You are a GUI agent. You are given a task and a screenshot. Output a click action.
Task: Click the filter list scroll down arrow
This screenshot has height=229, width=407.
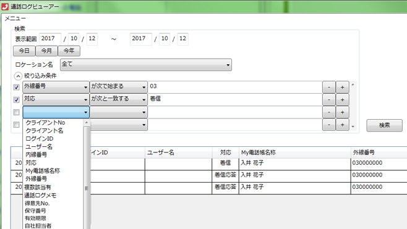353,127
